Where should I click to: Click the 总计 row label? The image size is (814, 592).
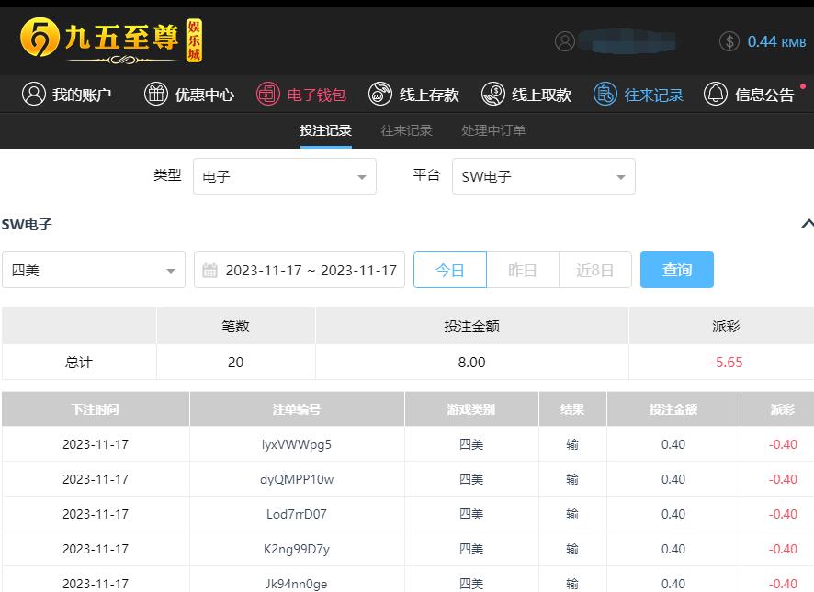point(79,363)
